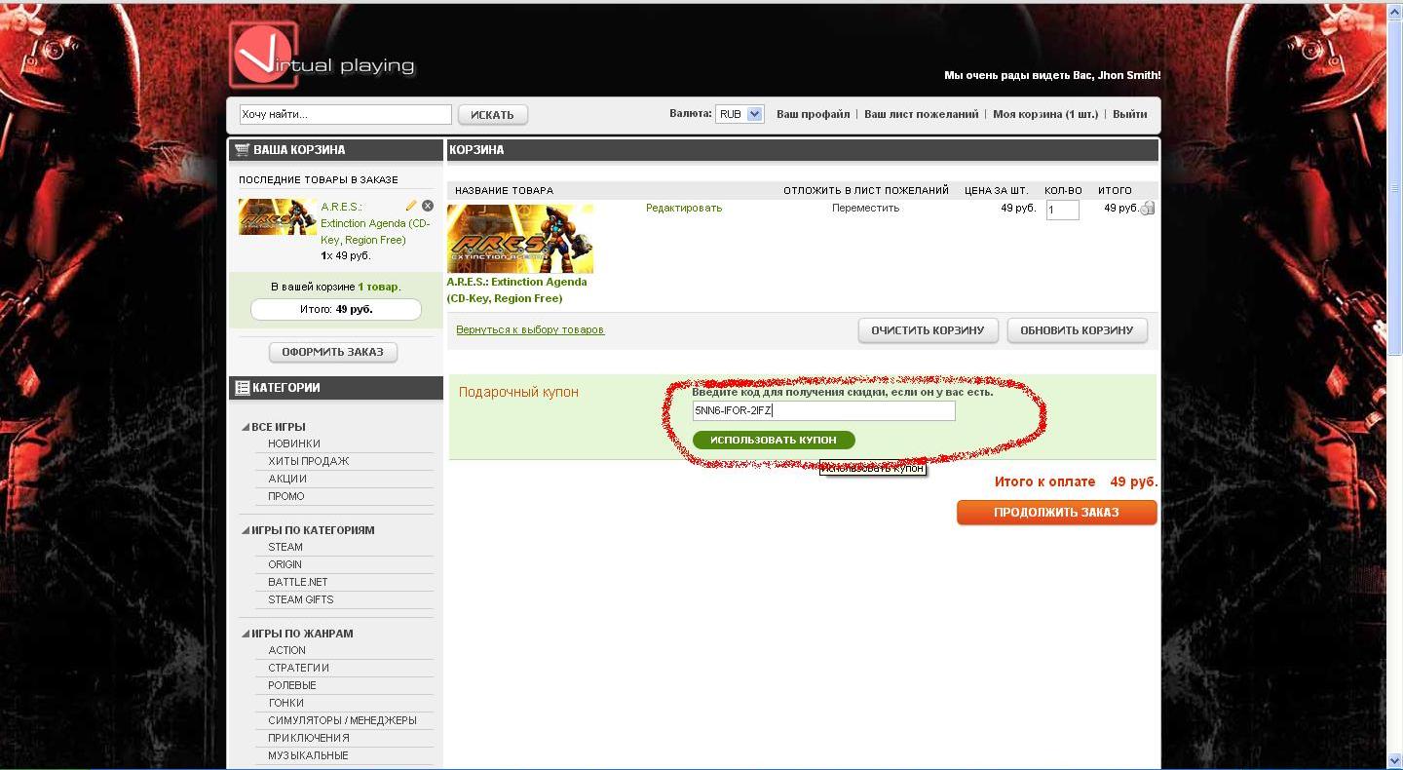The width and height of the screenshot is (1403, 770).
Task: Click the trash can icon in cart row
Action: [x=1148, y=208]
